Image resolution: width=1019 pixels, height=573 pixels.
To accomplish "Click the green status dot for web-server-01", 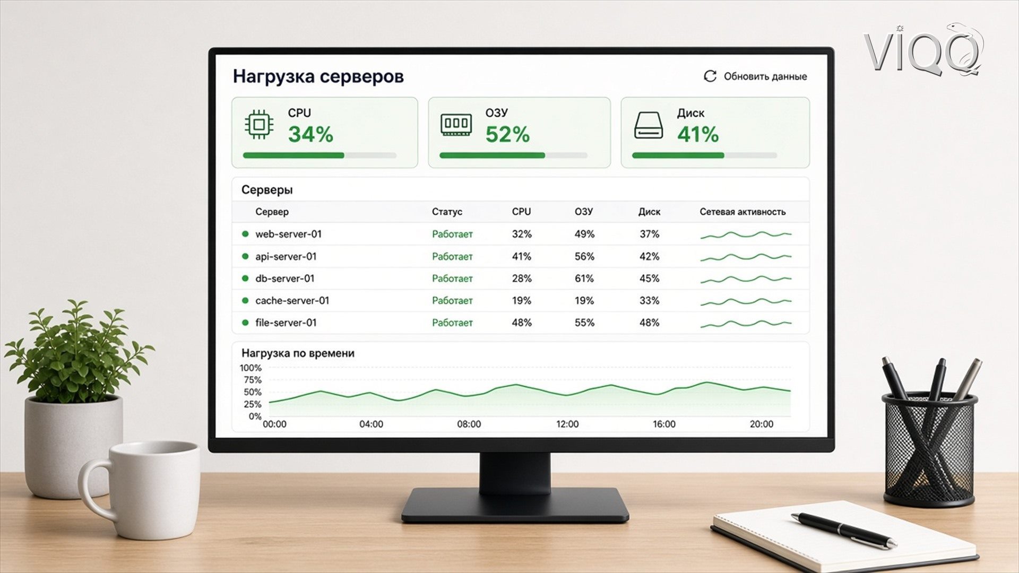I will (x=245, y=234).
